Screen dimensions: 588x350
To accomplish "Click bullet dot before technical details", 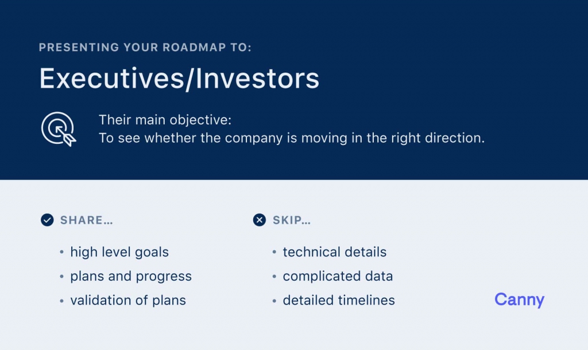I will pos(274,253).
